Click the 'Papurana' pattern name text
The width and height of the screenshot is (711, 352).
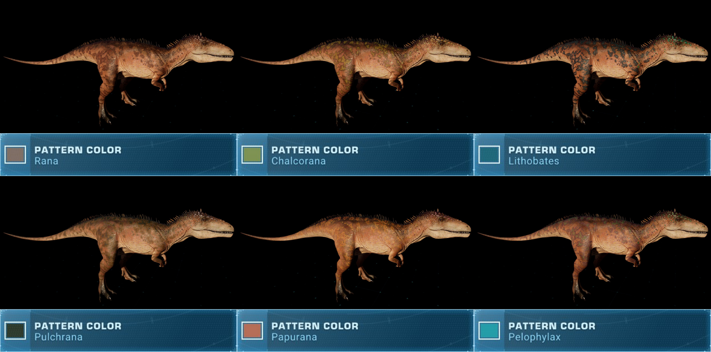(x=294, y=337)
